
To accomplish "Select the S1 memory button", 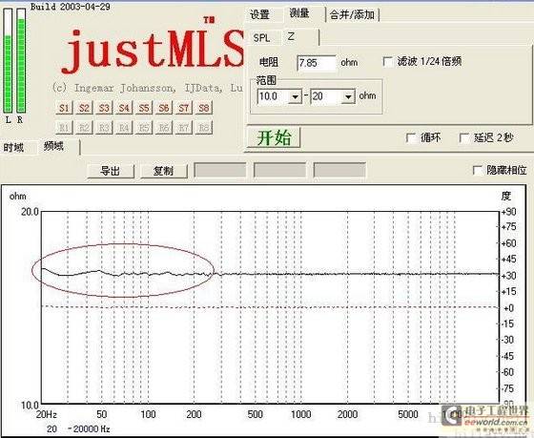I will [64, 108].
